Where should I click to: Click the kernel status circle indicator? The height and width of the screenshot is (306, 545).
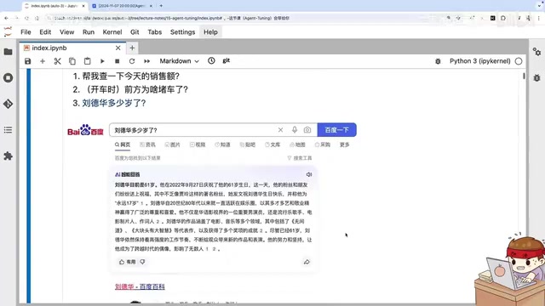click(x=519, y=61)
